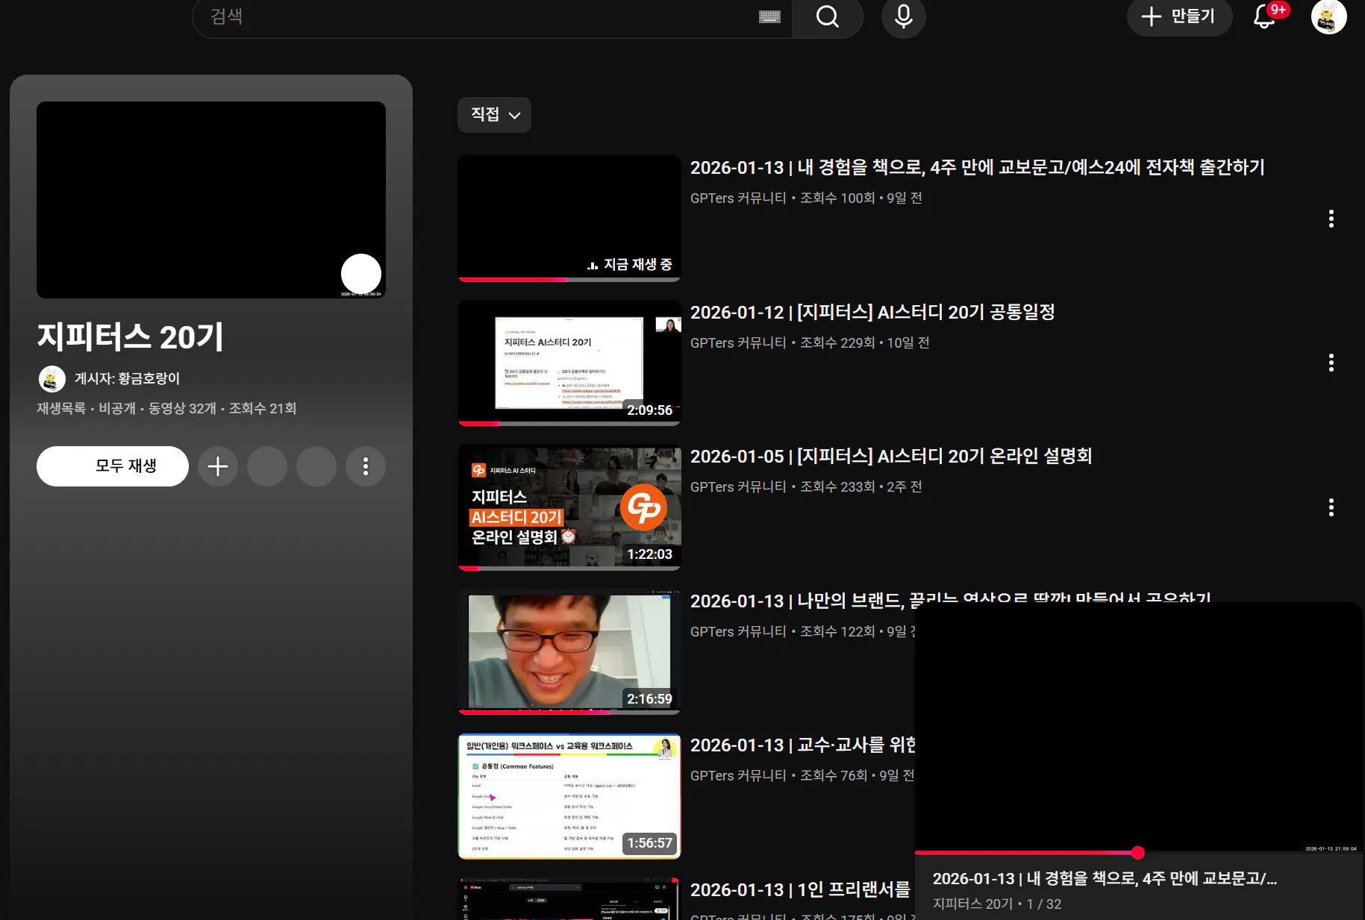Open the search magnifying glass icon
This screenshot has height=920, width=1365.
[x=827, y=17]
